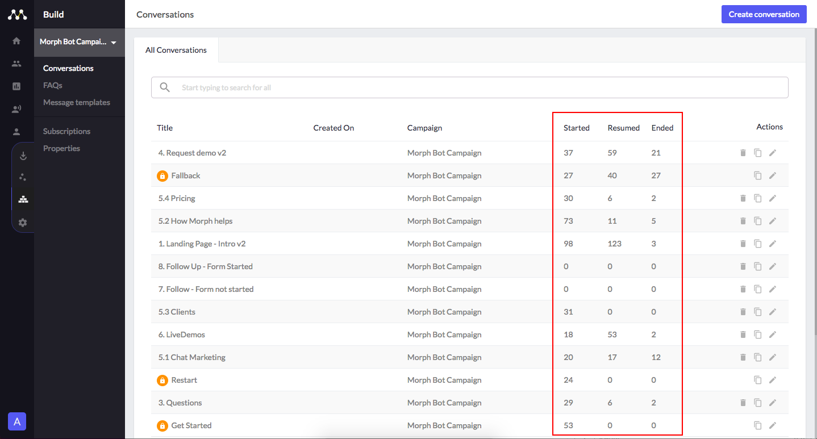Screen dimensions: 817x439
Task: Click the Ended column header
Action: [662, 128]
